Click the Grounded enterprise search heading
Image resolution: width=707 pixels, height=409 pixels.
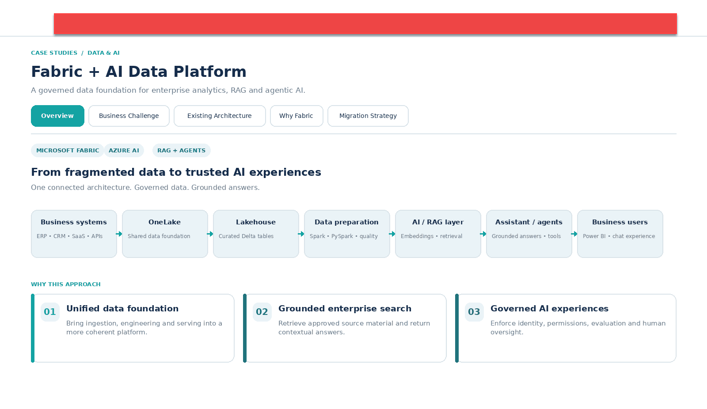pos(345,308)
